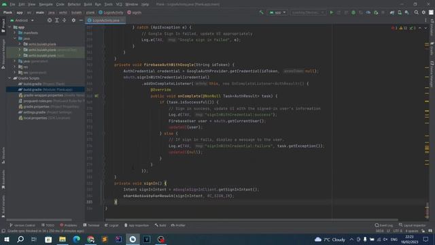
Task: Close the LoginActivity.java editor tab
Action: (122, 20)
